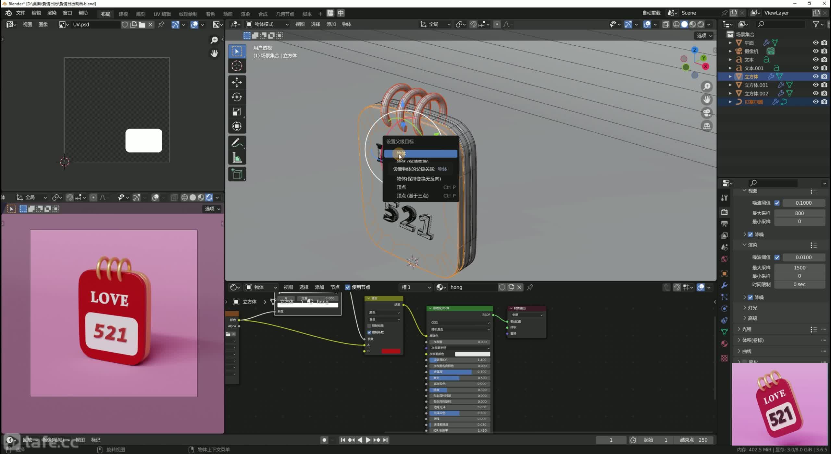
Task: Expand the 光程 panel
Action: point(747,329)
